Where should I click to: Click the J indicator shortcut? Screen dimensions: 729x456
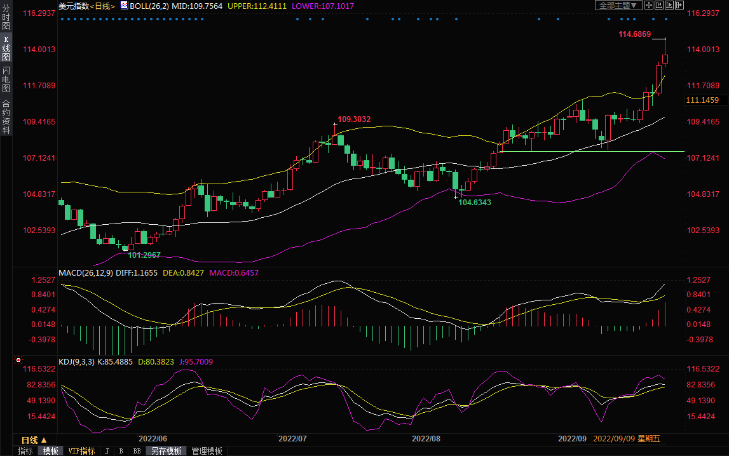(106, 451)
